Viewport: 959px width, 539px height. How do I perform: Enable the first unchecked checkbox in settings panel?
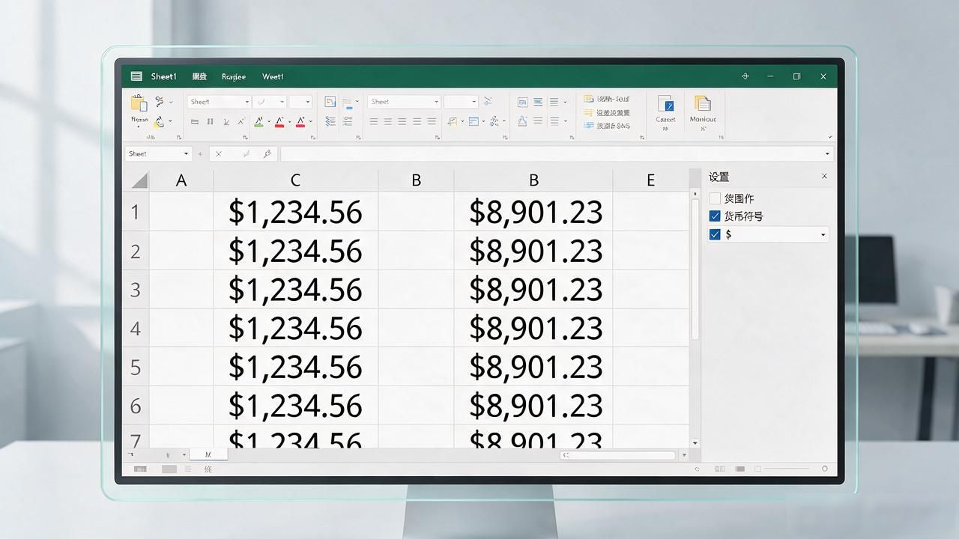pyautogui.click(x=715, y=198)
